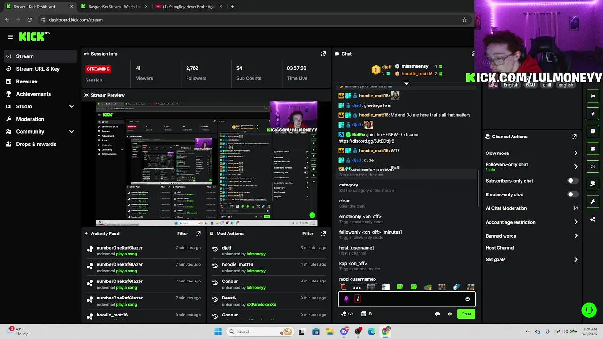The width and height of the screenshot is (603, 339).
Task: Open chat settings gear icon
Action: [x=450, y=314]
